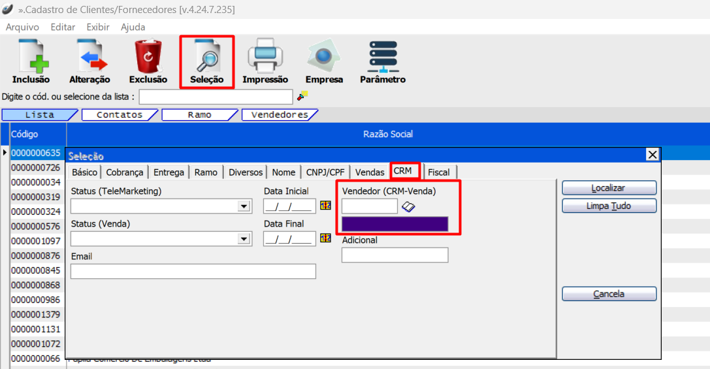Open calendar picker beside Data Final
Image resolution: width=710 pixels, height=369 pixels.
(x=325, y=238)
